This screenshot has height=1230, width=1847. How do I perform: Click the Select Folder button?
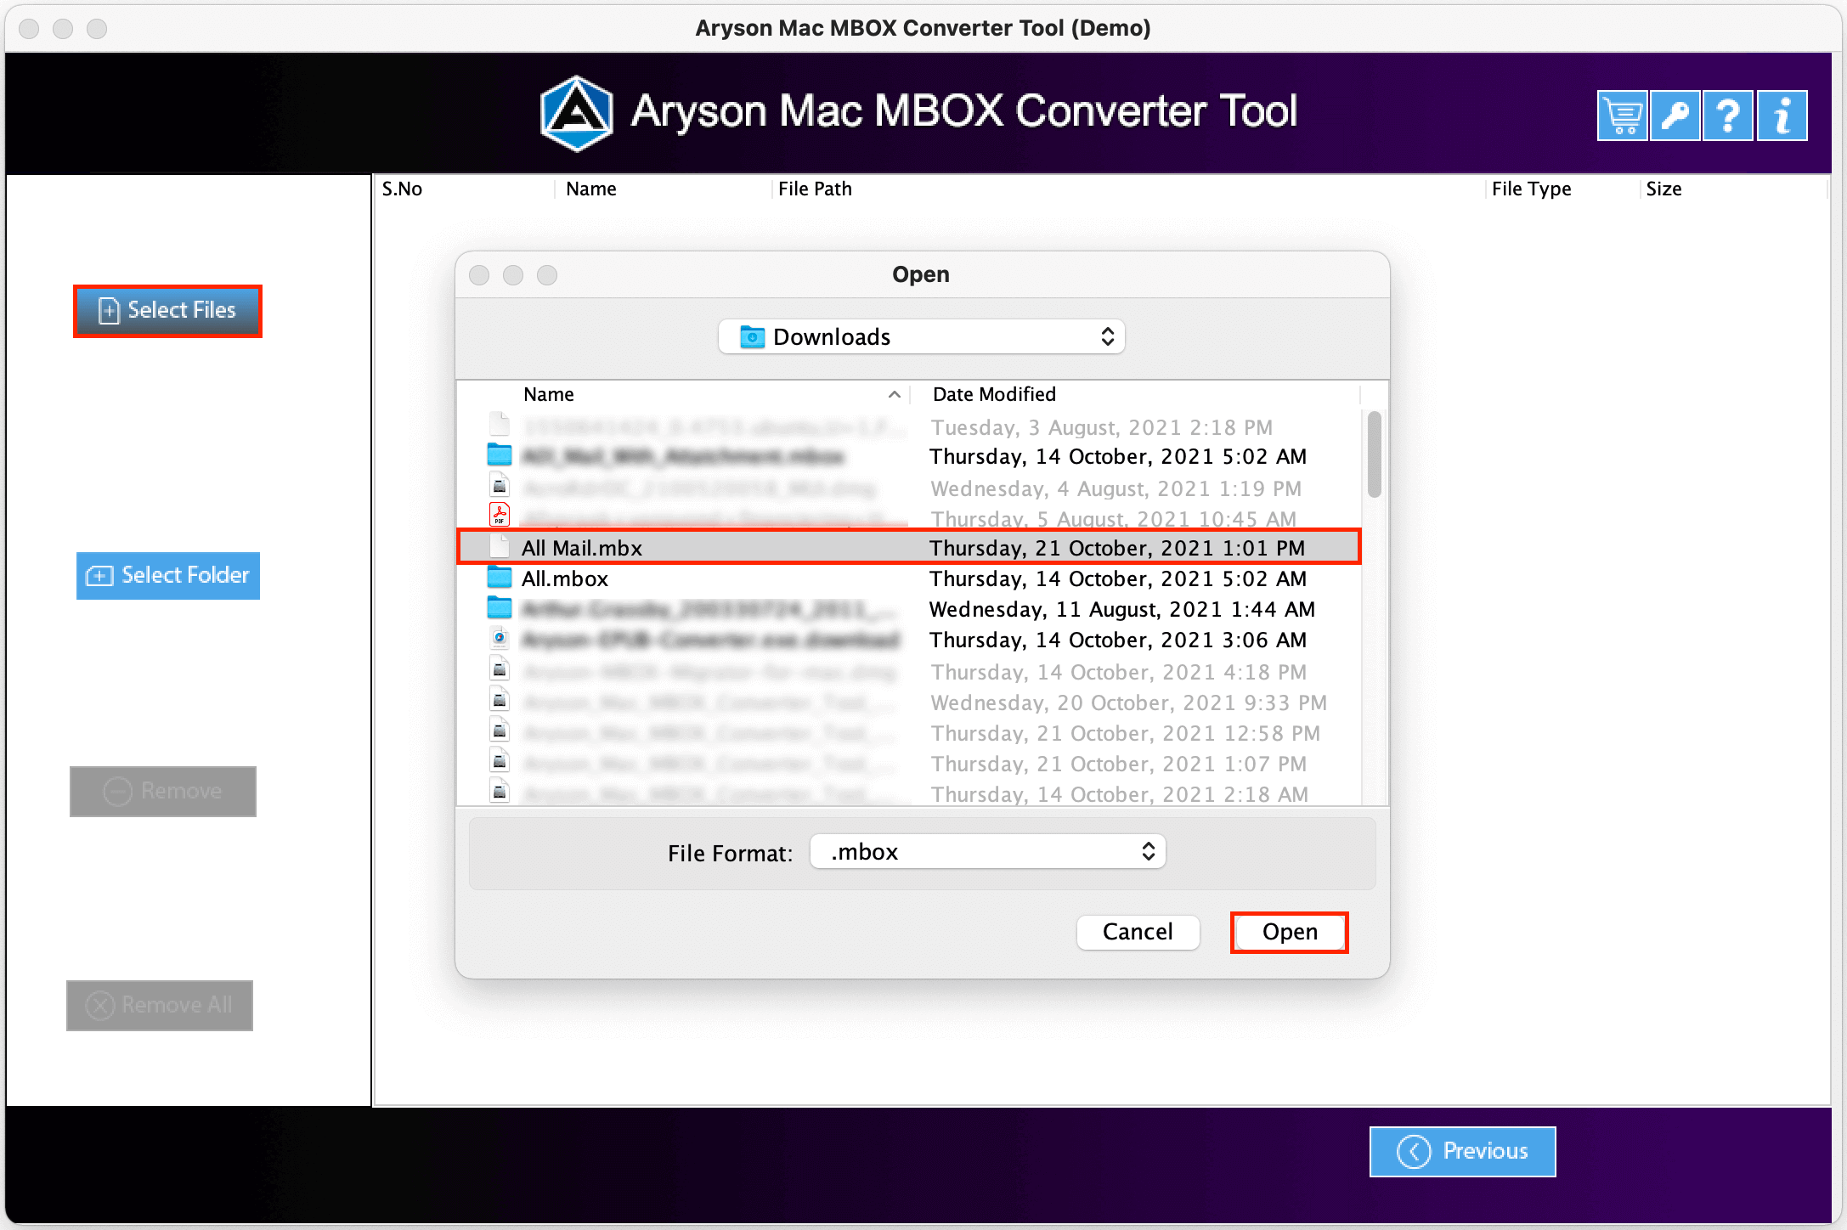[168, 576]
